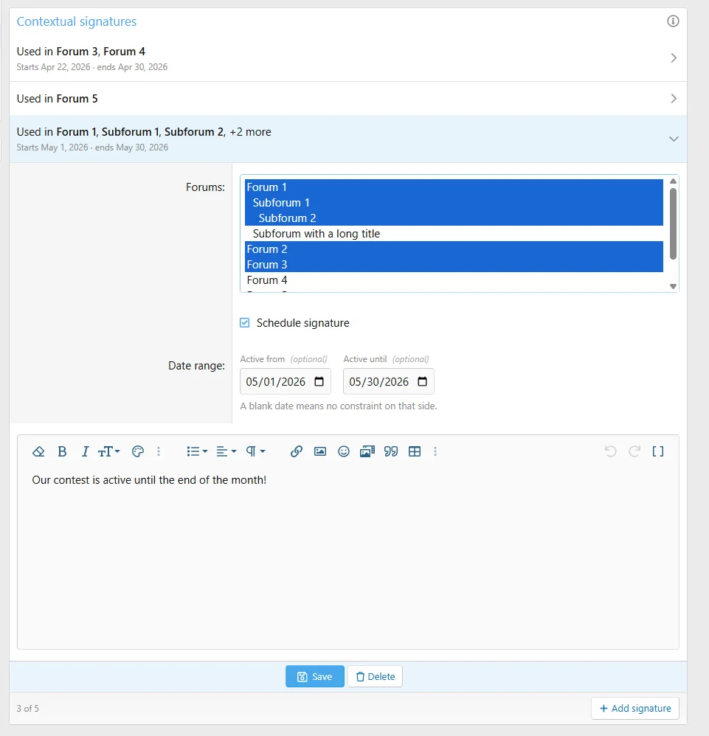Click the media gallery insert icon
Viewport: 709px width, 736px height.
[367, 451]
